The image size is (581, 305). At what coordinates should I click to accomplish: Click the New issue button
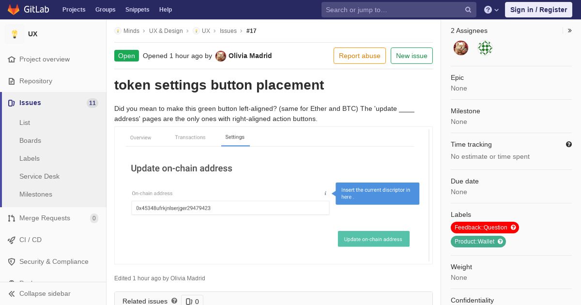point(412,56)
